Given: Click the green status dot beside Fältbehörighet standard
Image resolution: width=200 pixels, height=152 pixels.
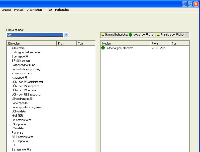Looking at the screenshot, I should 103,48.
